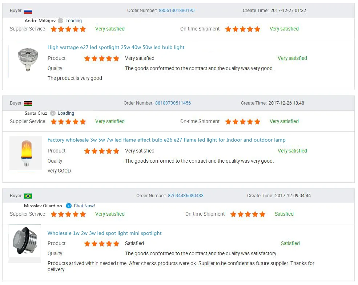This screenshot has height=285, width=358.
Task: Click Miroslav Gilardino's On-time Shipment stars
Action: tap(248, 214)
